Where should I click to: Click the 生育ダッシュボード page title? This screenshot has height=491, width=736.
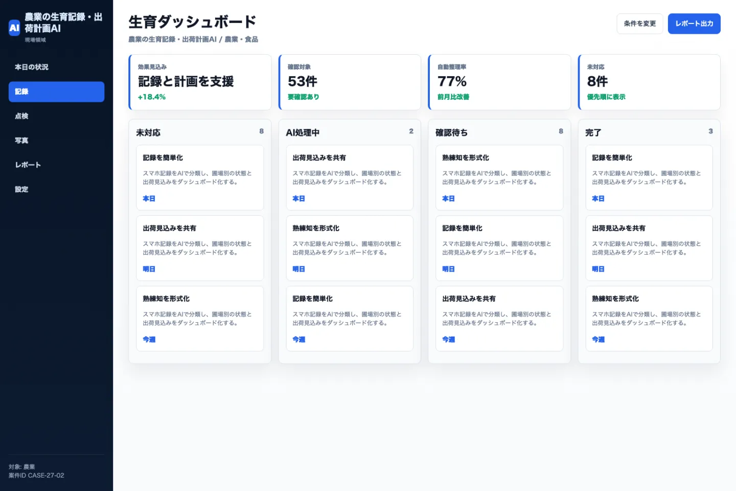(192, 22)
